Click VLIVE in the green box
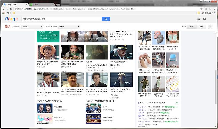The height and width of the screenshot is (129, 218). coord(51,32)
